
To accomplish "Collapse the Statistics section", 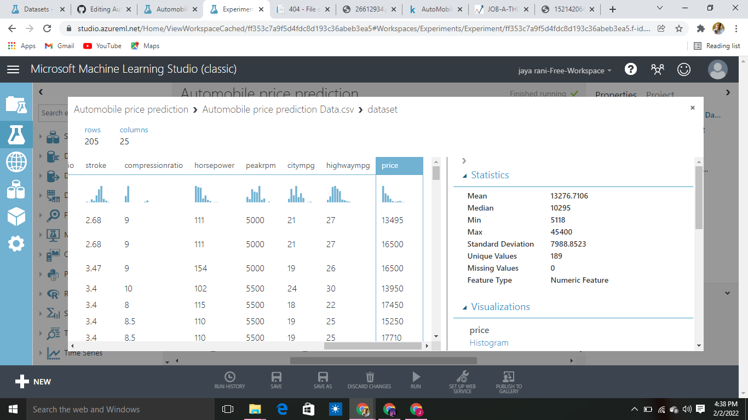I will (465, 176).
